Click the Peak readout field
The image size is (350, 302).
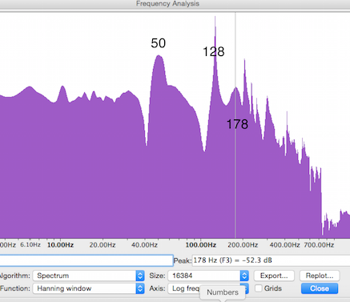click(271, 260)
